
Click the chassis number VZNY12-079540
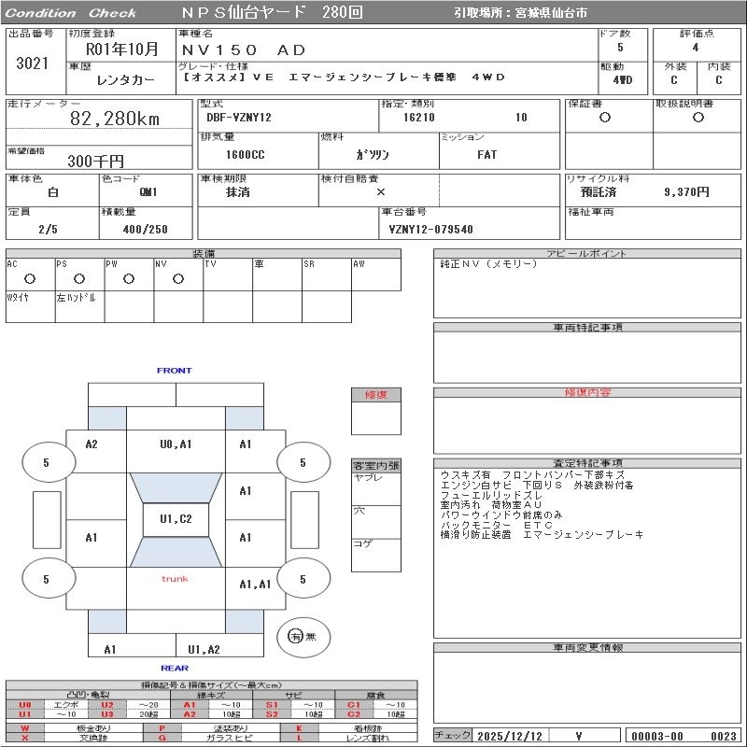430,229
